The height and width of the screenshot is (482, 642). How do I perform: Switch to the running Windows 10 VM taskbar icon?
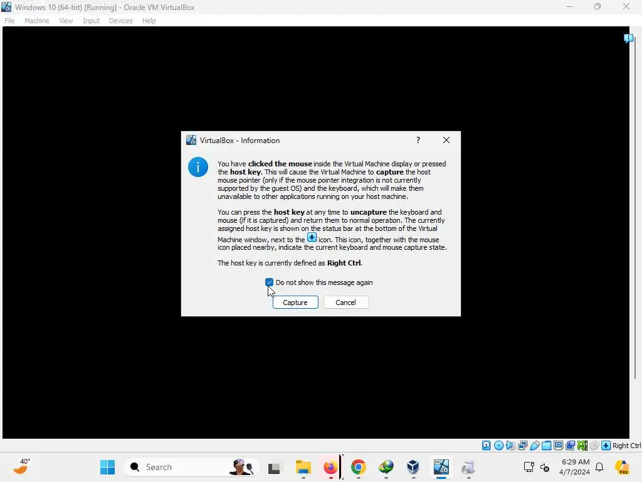click(x=441, y=467)
